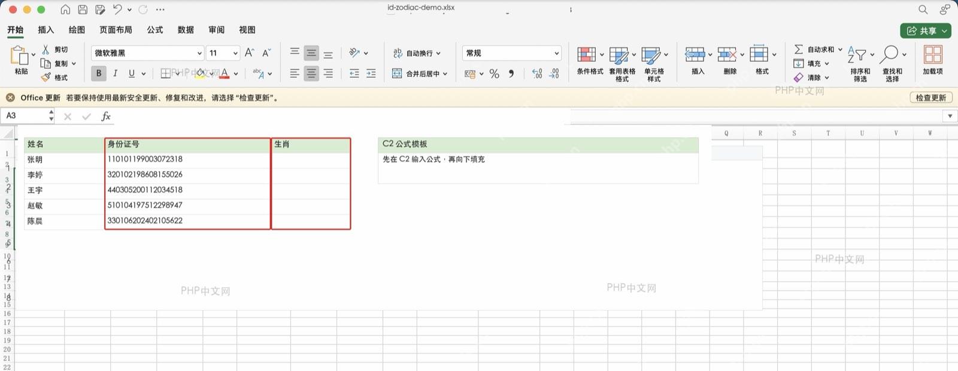The width and height of the screenshot is (958, 371).
Task: Open Cell Styles (单元格样式)
Action: pyautogui.click(x=654, y=64)
